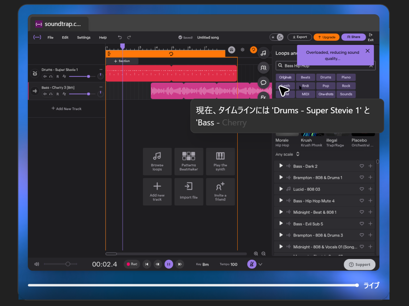Screen dimensions: 409x306
Task: Filter loops by Drums tag
Action: (x=326, y=77)
